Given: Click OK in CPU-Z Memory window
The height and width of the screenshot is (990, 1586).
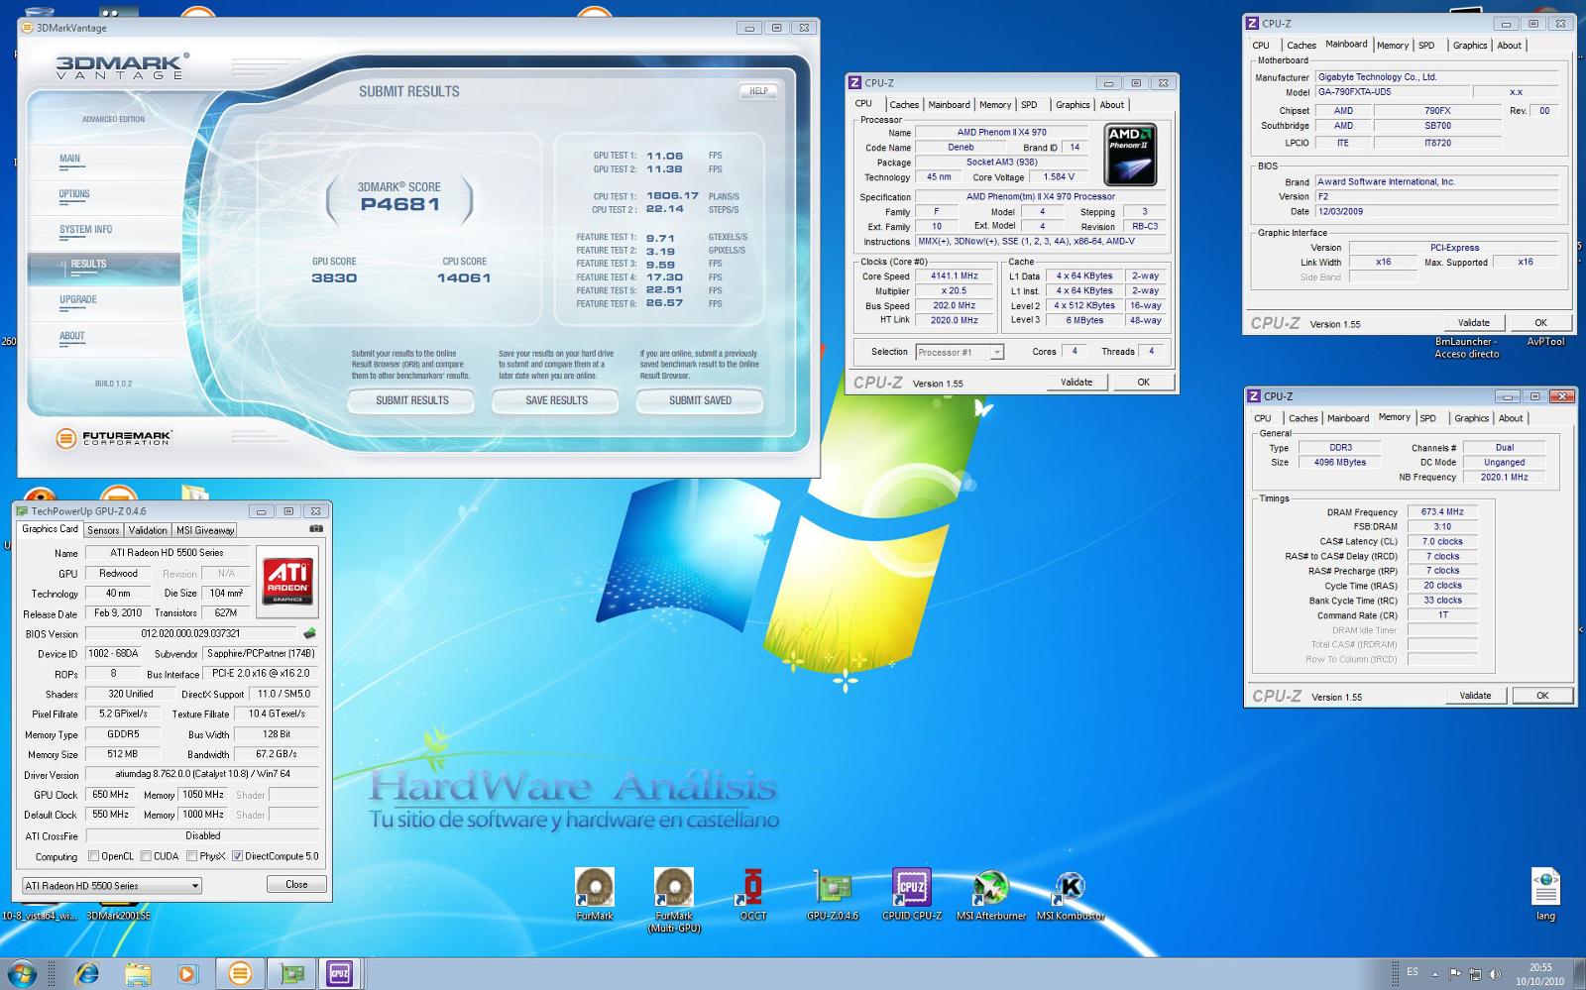Looking at the screenshot, I should [x=1542, y=695].
